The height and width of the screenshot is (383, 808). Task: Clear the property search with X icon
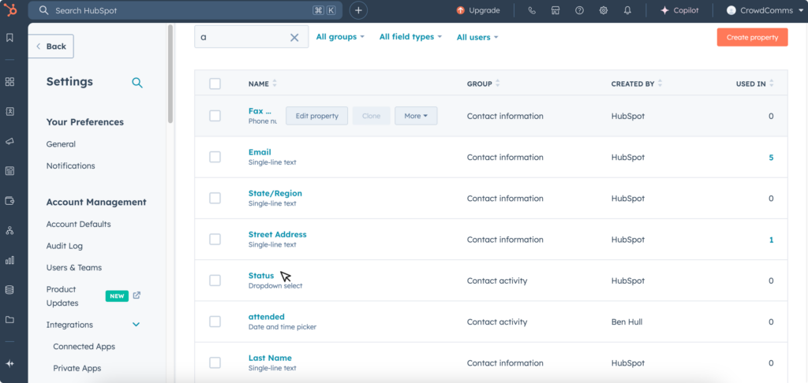pyautogui.click(x=294, y=37)
